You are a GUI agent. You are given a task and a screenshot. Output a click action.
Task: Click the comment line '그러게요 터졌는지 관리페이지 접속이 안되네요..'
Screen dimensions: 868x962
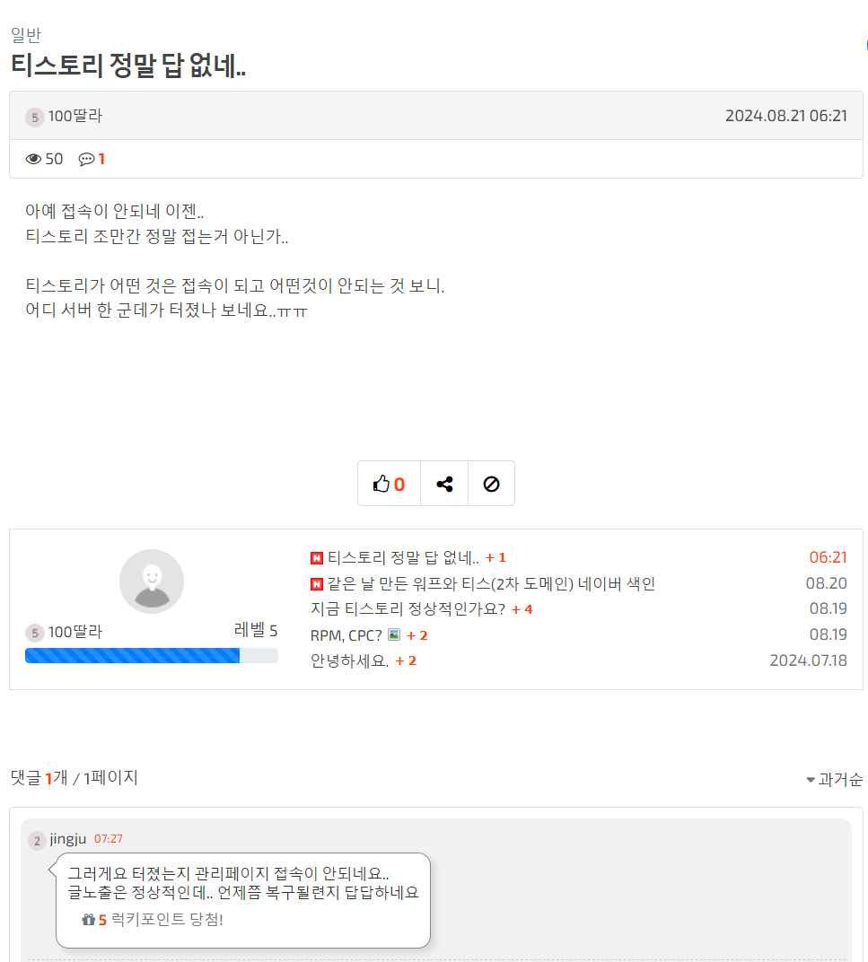coord(228,874)
